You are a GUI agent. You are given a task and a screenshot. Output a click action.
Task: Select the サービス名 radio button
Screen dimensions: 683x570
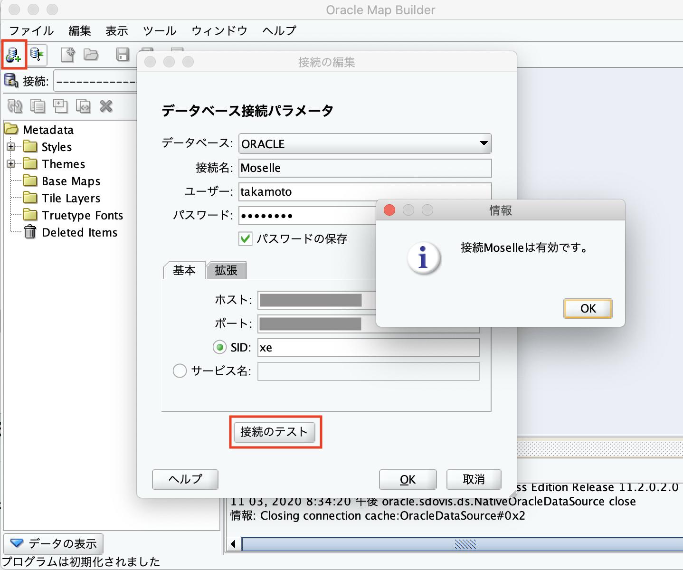[180, 370]
